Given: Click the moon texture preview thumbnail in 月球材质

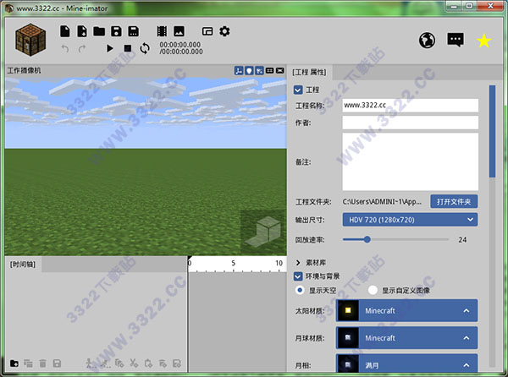Looking at the screenshot, I should [x=348, y=338].
